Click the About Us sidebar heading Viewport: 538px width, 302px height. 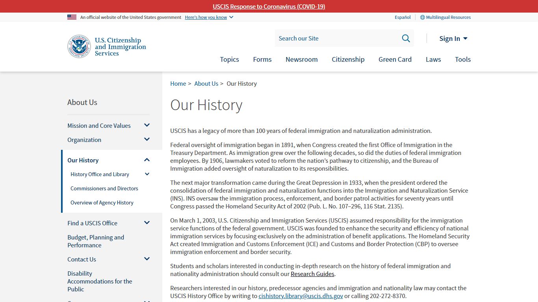tap(82, 102)
